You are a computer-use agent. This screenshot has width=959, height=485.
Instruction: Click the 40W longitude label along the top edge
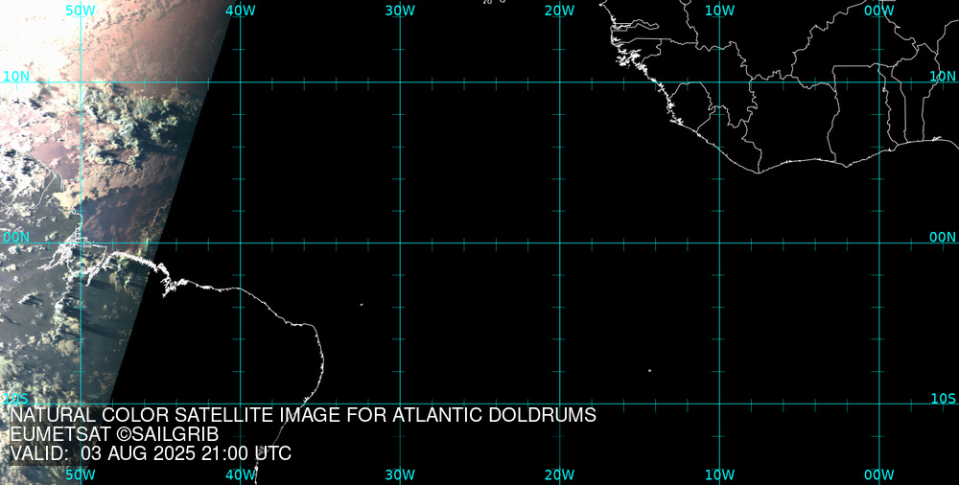coord(241,11)
